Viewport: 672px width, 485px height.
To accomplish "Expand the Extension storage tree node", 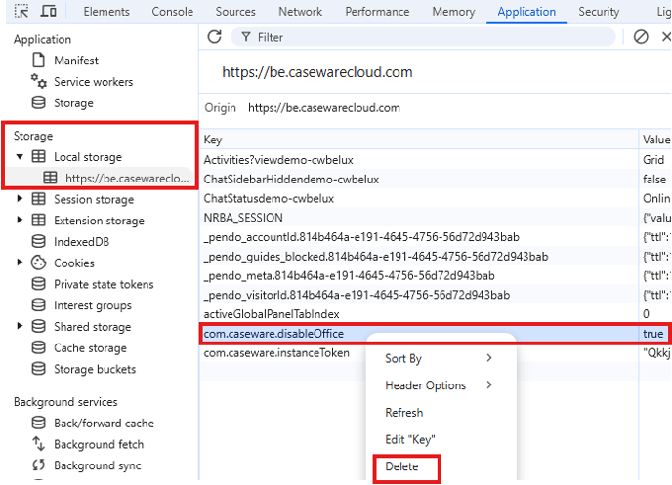I will pyautogui.click(x=20, y=220).
